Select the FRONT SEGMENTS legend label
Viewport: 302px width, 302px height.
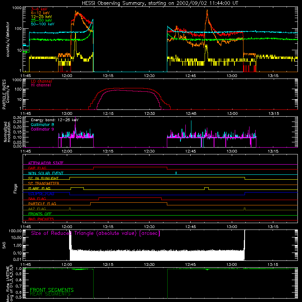click(52, 290)
